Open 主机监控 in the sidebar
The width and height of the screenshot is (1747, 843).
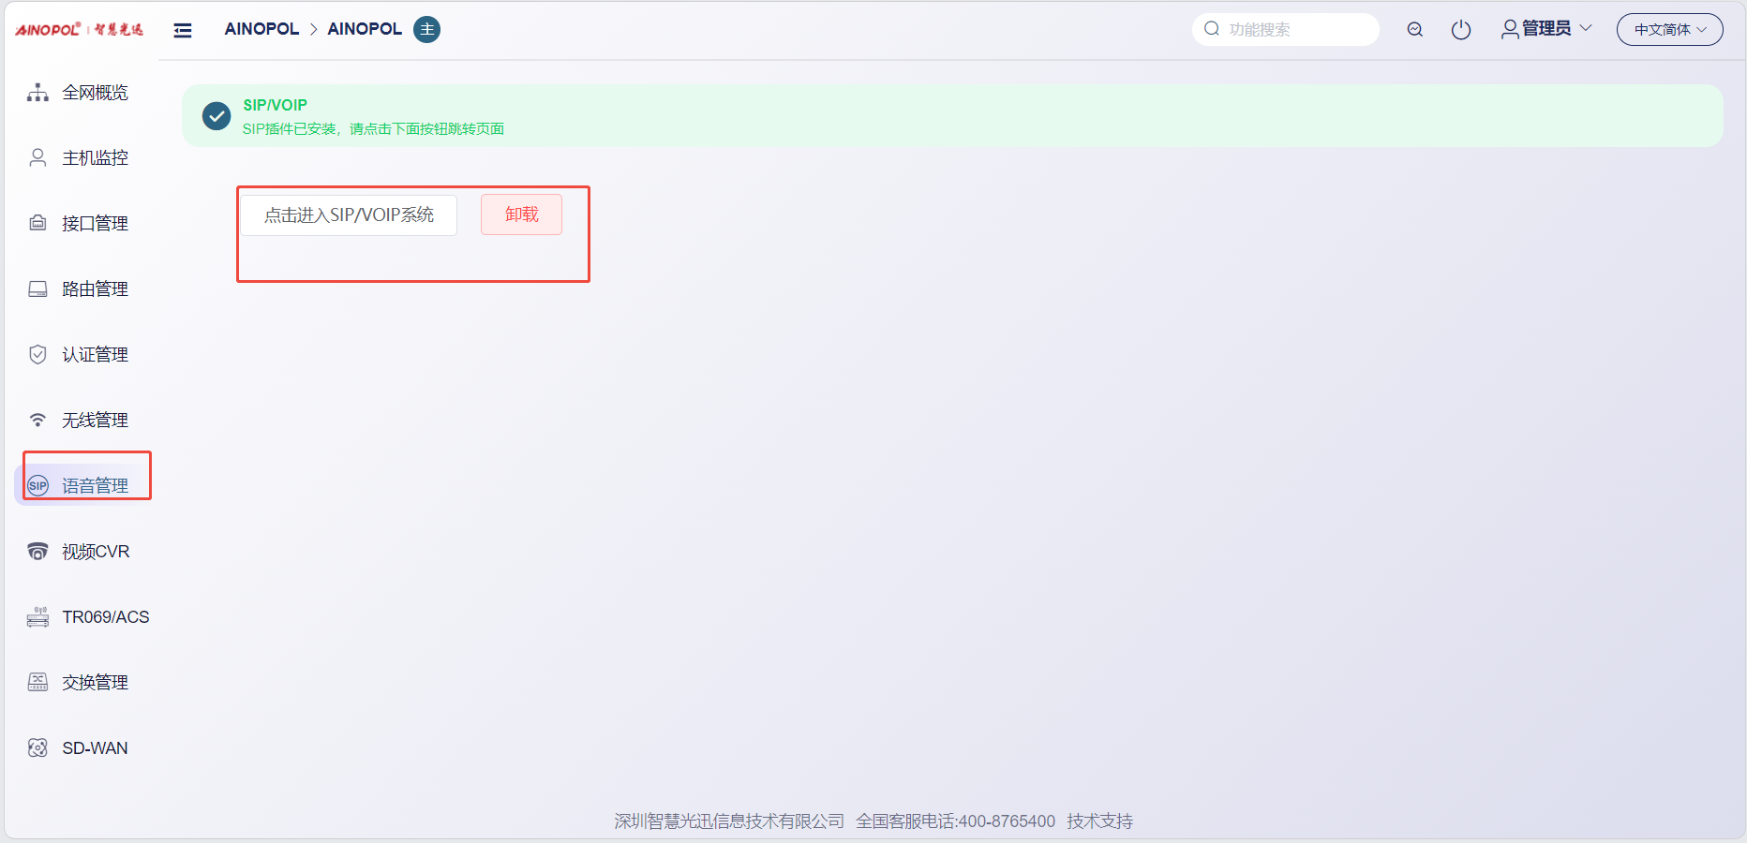click(95, 158)
